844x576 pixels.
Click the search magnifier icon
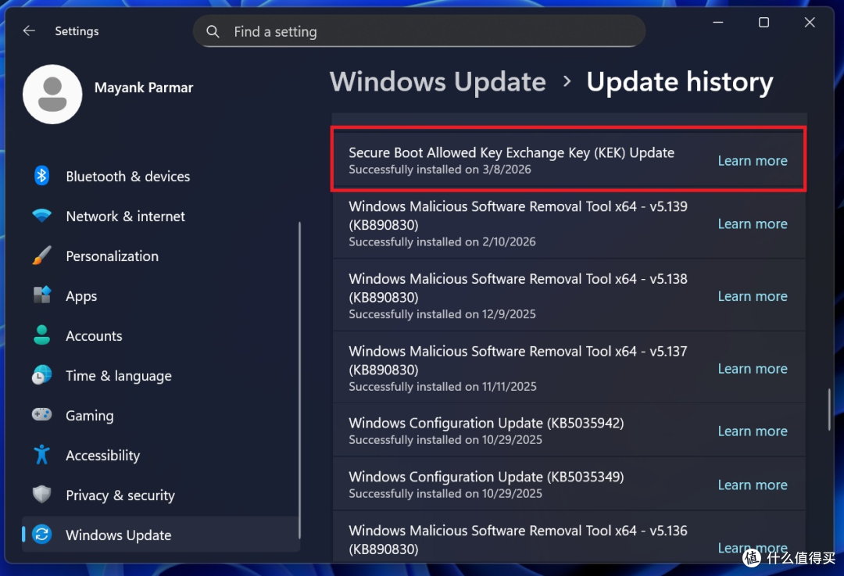click(213, 31)
